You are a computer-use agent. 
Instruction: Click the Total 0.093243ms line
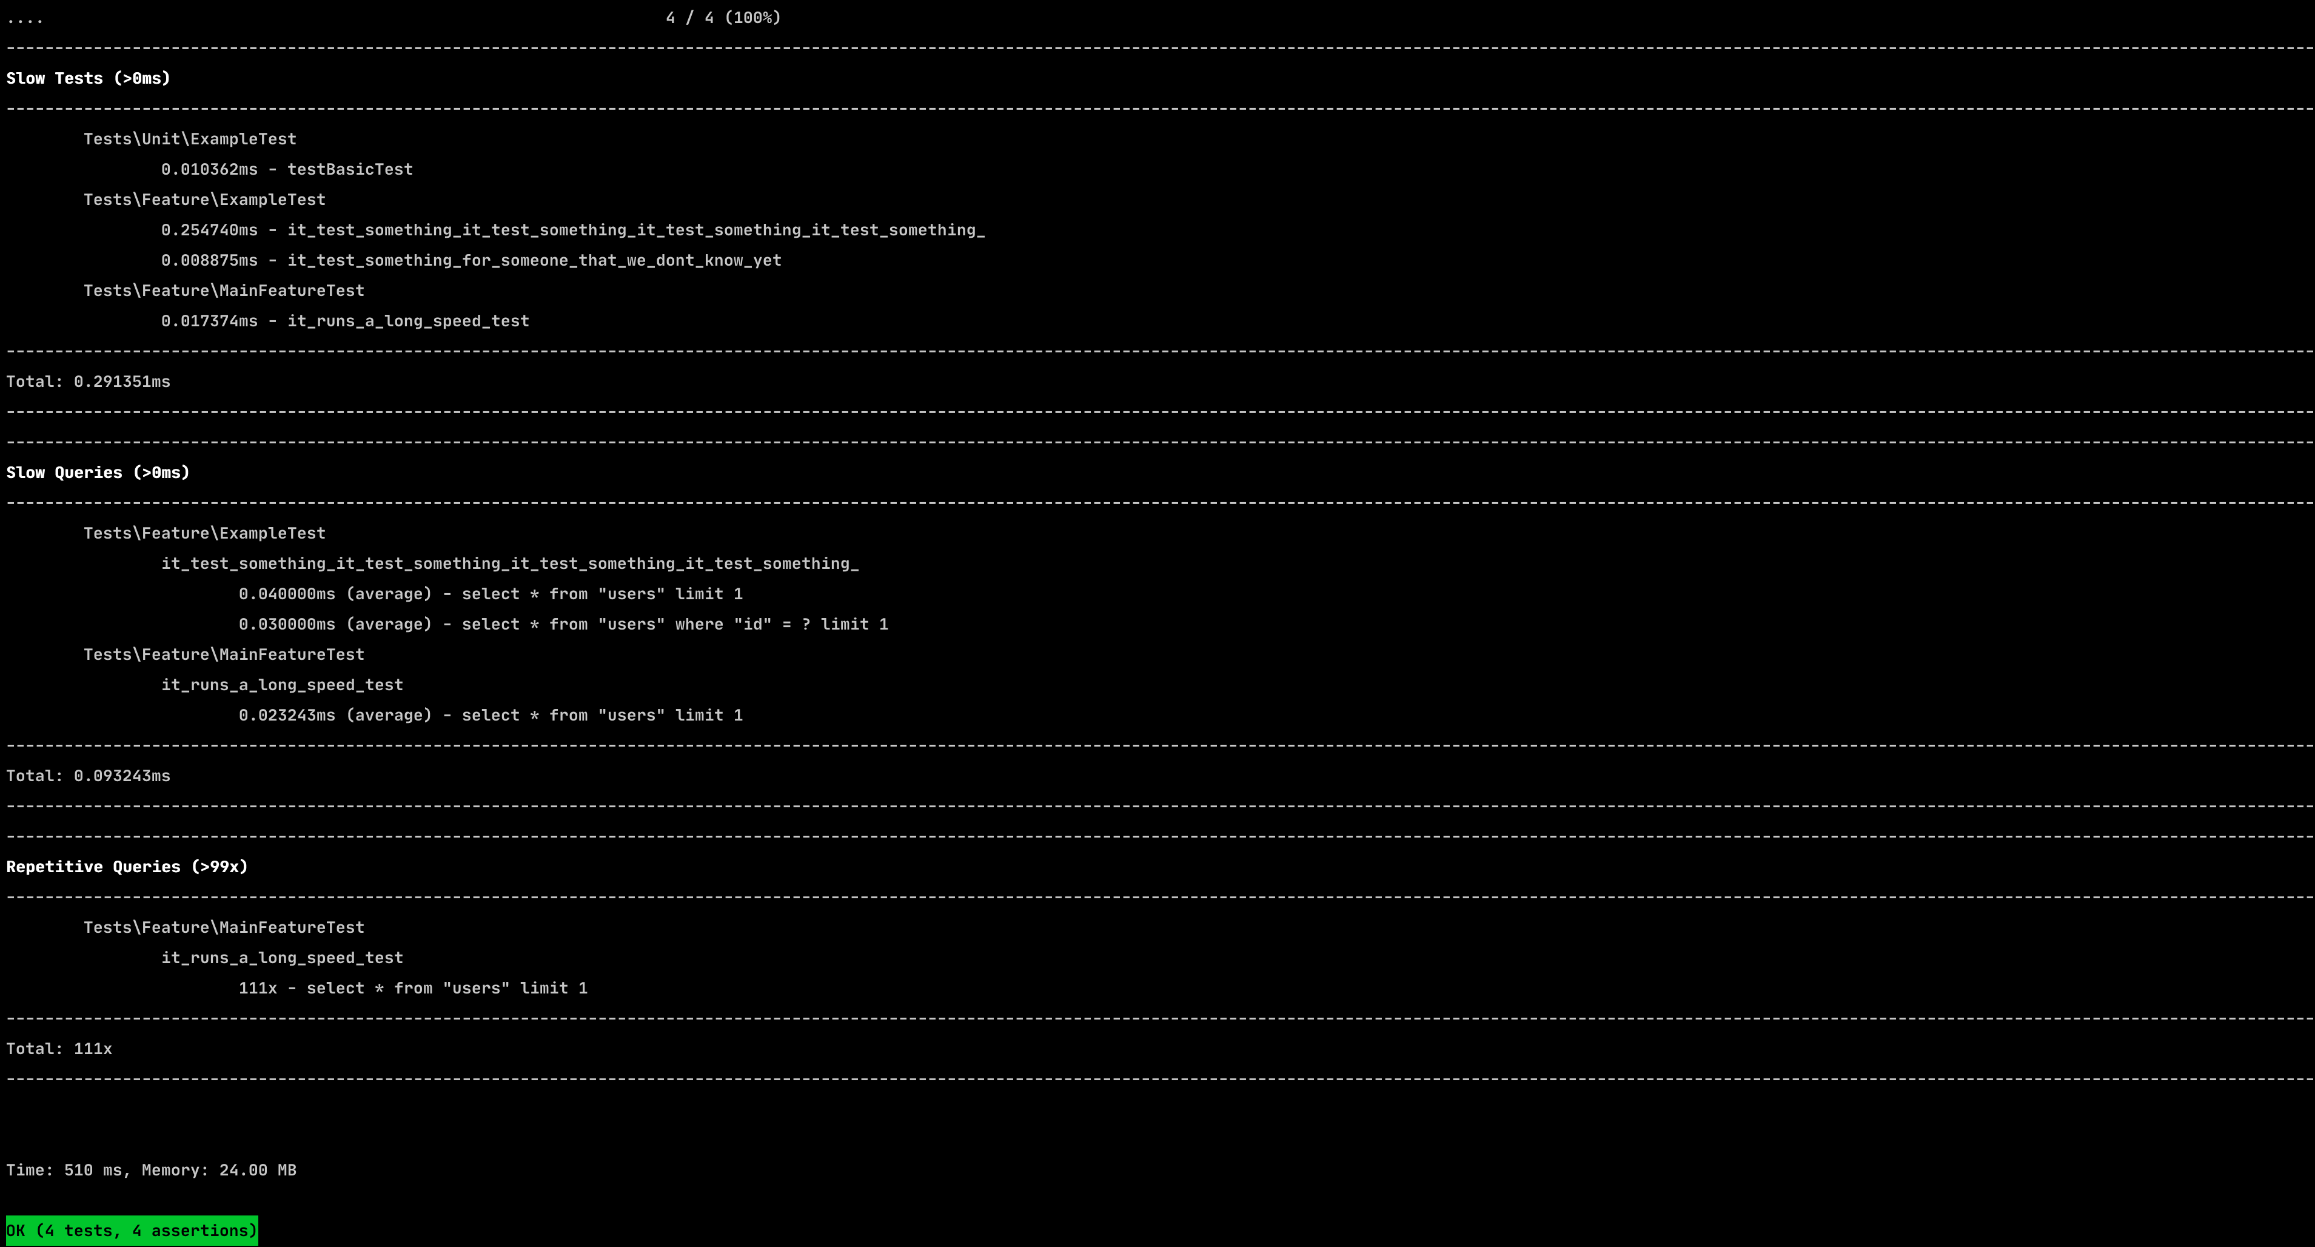(x=88, y=776)
